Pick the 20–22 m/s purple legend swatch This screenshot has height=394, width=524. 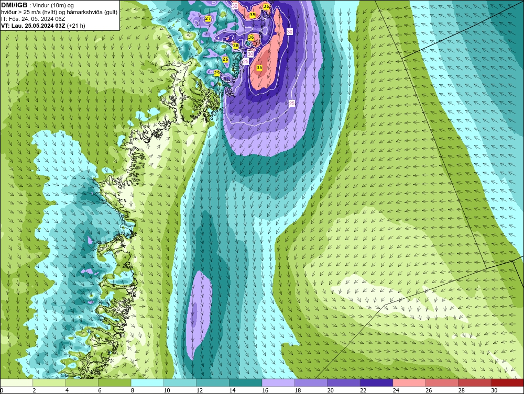pos(344,382)
